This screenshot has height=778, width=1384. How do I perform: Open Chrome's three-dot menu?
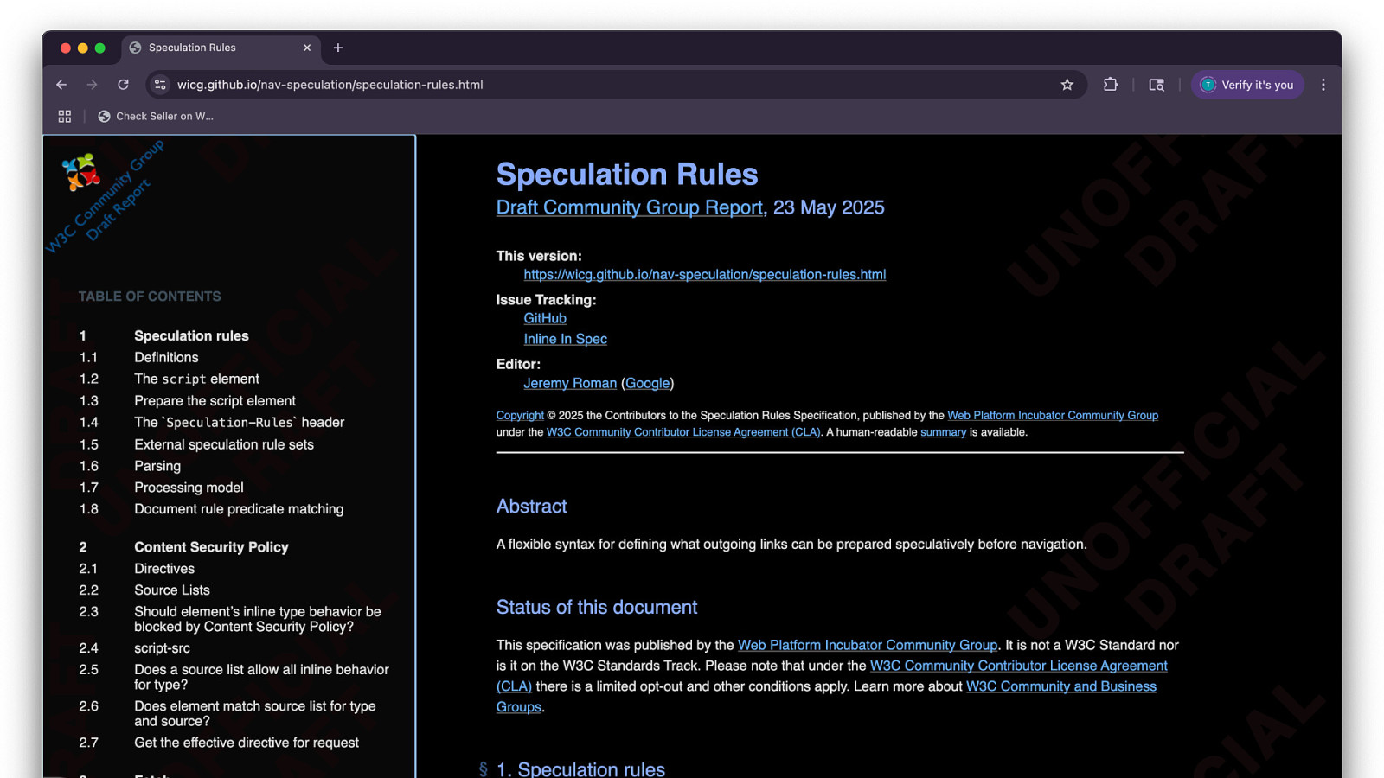[x=1323, y=85]
